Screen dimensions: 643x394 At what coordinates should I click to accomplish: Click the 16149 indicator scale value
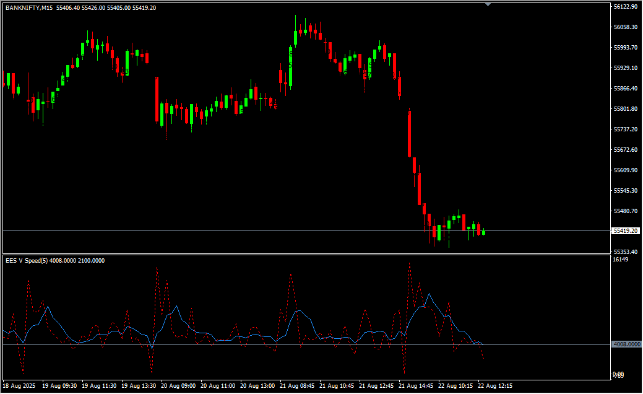(x=620, y=260)
